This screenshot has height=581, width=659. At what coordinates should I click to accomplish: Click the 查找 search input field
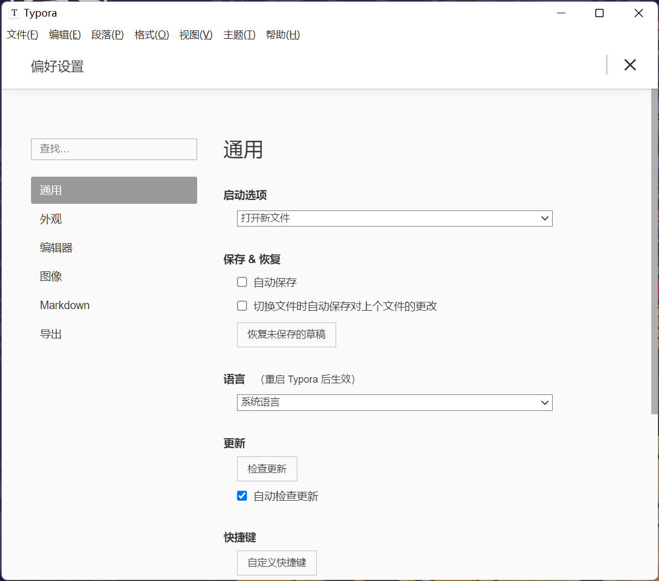click(114, 149)
